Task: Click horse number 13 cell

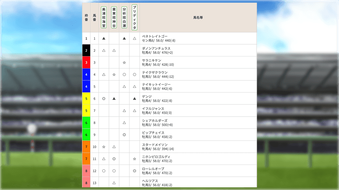Action: [x=94, y=183]
